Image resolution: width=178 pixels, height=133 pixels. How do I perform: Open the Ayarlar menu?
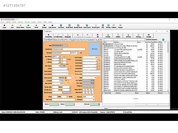pos(33,22)
